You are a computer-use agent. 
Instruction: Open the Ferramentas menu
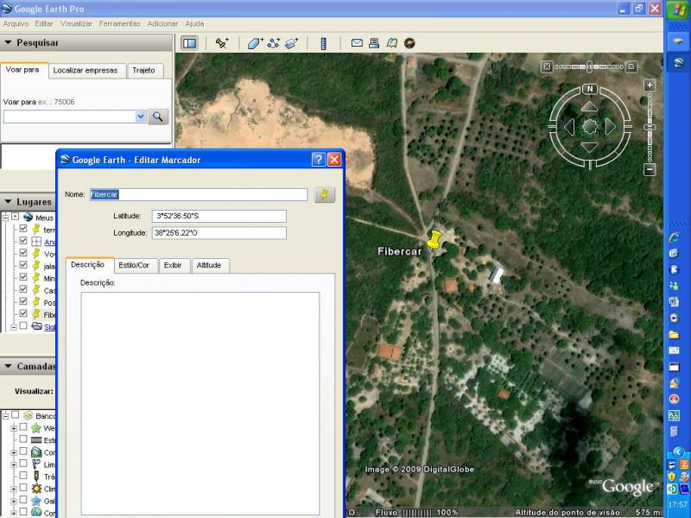click(119, 24)
